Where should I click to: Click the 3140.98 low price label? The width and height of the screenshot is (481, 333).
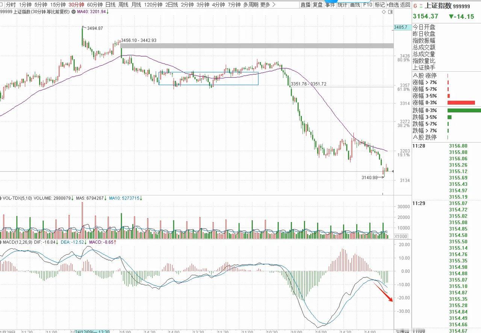(x=369, y=177)
